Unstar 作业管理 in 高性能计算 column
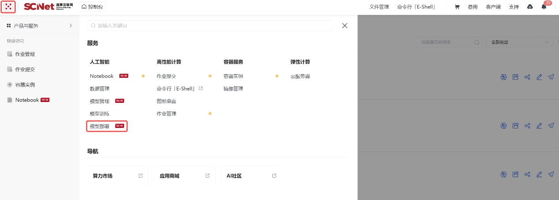 click(210, 113)
